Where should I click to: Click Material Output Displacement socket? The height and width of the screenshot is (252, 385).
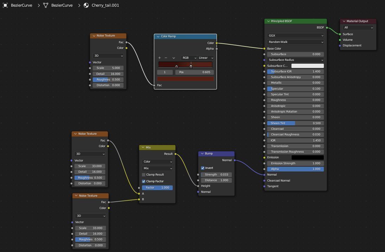coord(340,45)
